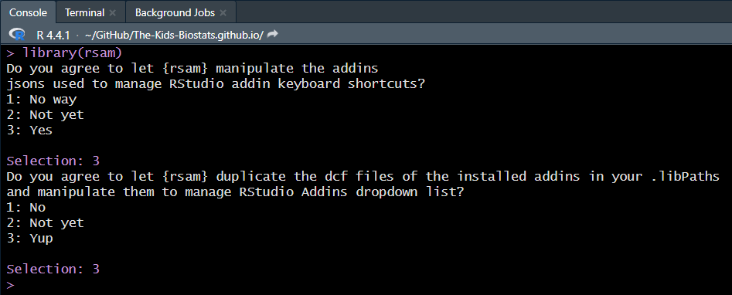This screenshot has width=732, height=295.
Task: Click the first "Selection: 3" line
Action: (x=53, y=161)
